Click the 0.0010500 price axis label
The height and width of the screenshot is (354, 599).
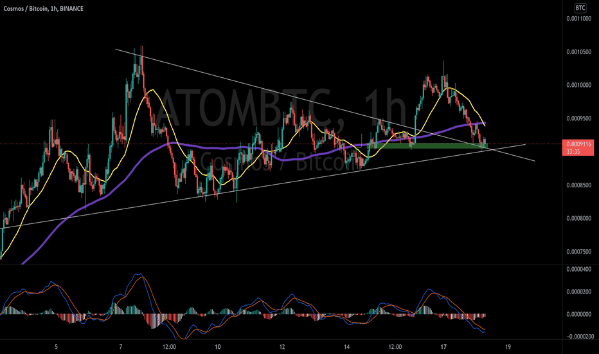(x=578, y=51)
